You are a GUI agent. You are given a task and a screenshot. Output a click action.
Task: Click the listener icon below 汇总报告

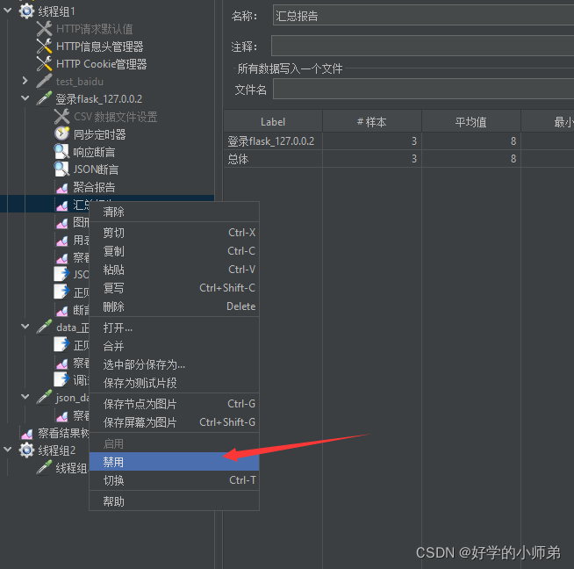point(61,223)
